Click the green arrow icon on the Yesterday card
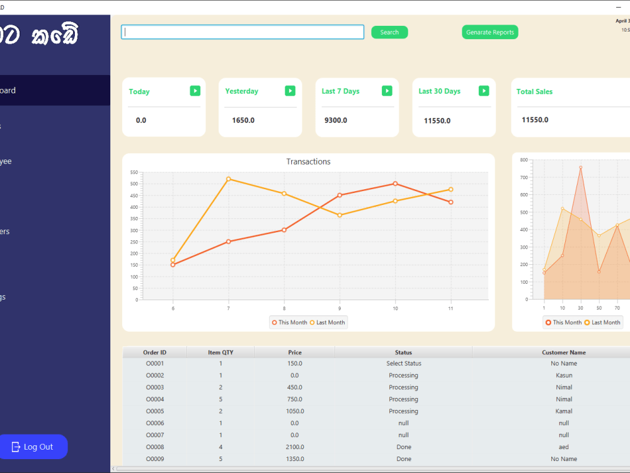This screenshot has width=630, height=473. coord(290,91)
